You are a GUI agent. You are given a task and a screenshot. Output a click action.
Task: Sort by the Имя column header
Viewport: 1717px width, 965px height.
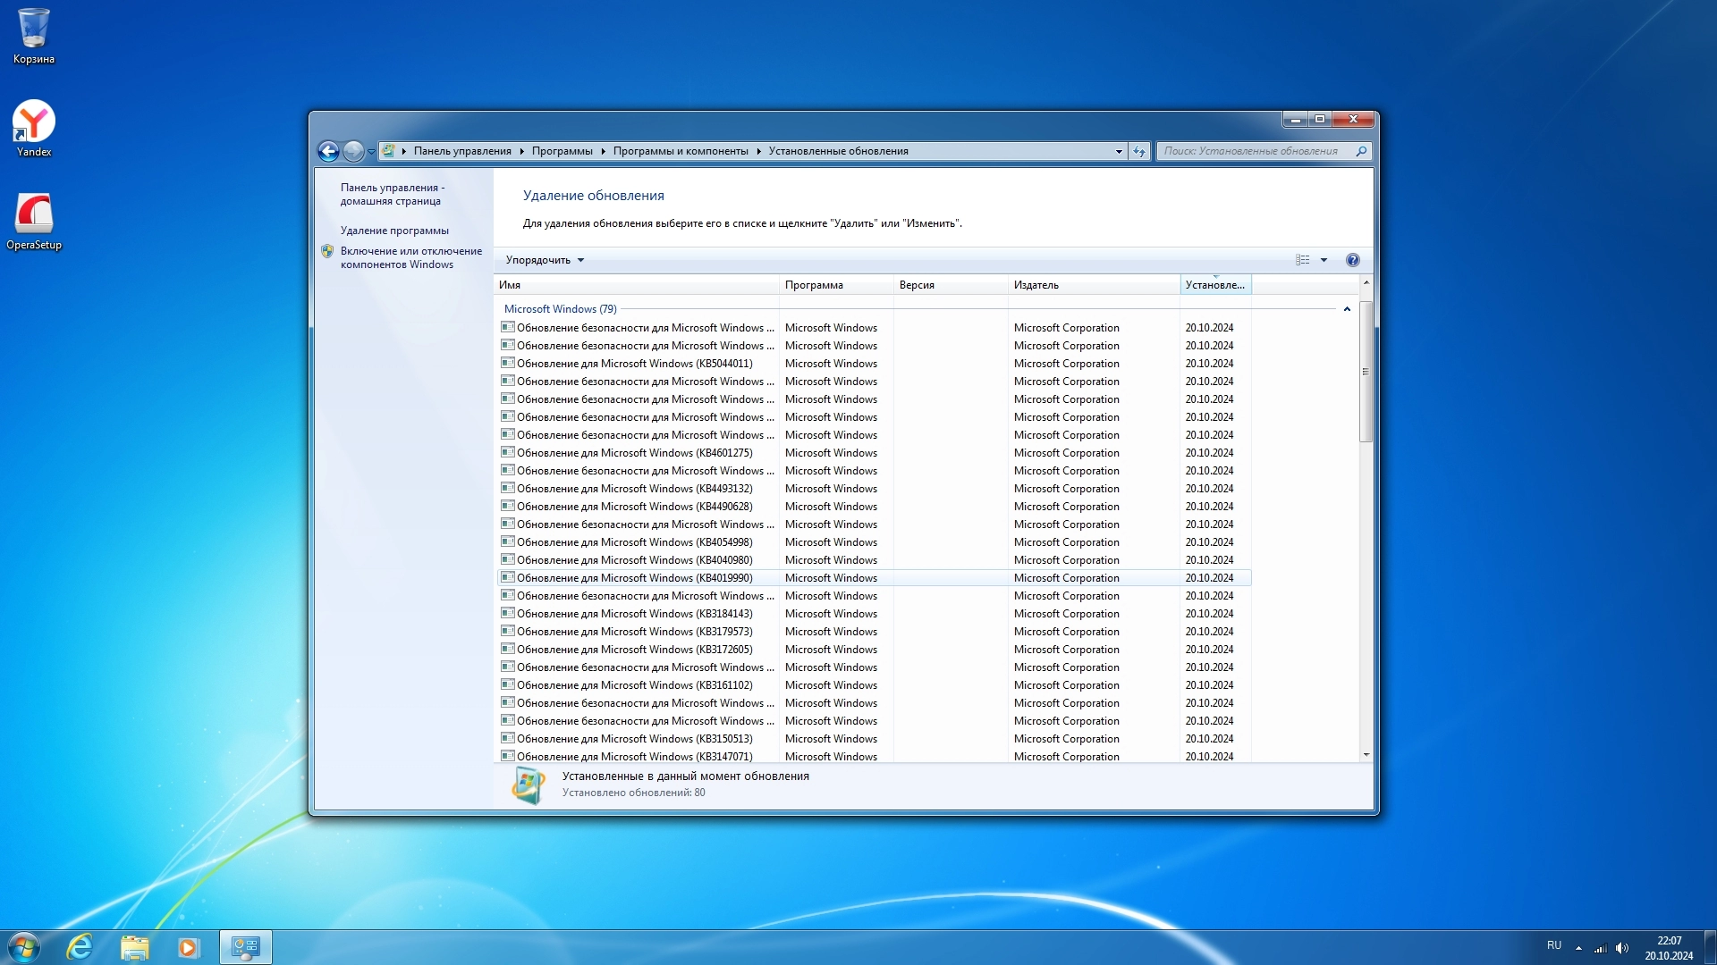pyautogui.click(x=510, y=285)
